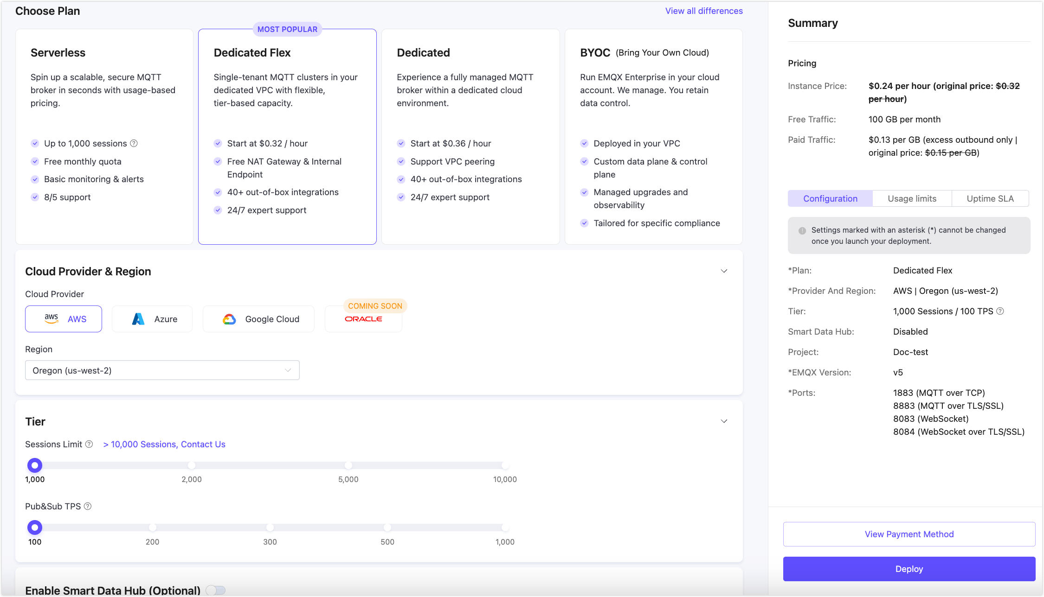The image size is (1044, 597).
Task: Click the Oracle coming soon logo
Action: click(x=363, y=319)
